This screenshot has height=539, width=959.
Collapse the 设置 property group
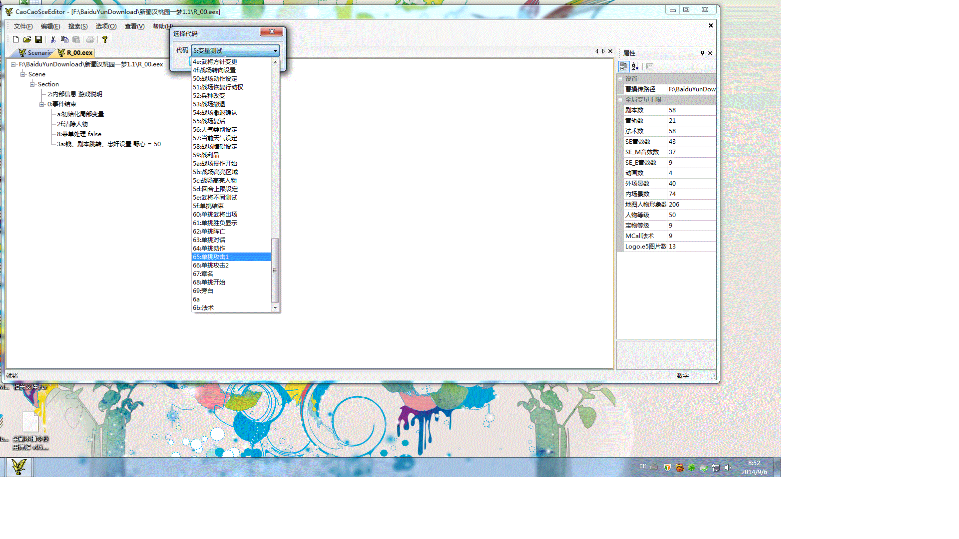coord(620,79)
